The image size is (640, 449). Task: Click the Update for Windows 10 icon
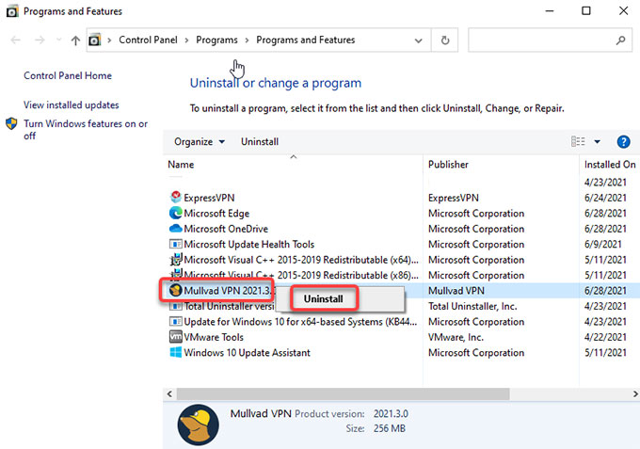point(175,322)
